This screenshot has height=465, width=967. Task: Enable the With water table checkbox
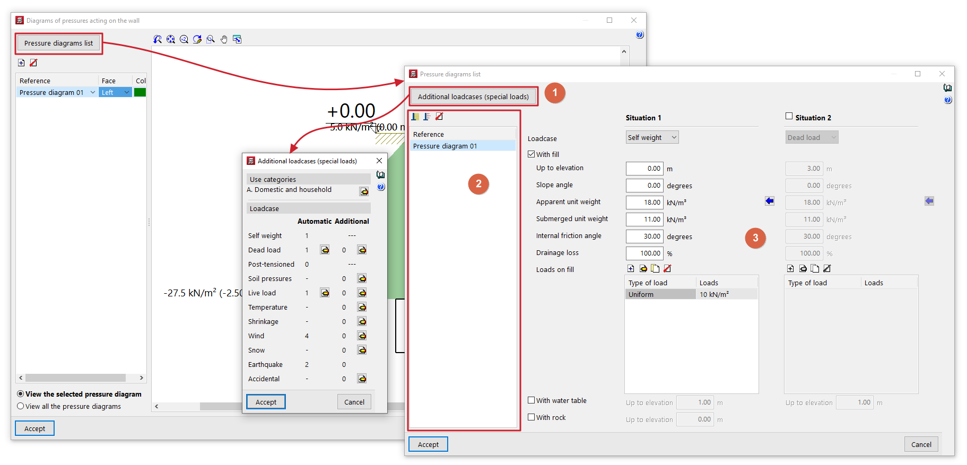point(531,400)
